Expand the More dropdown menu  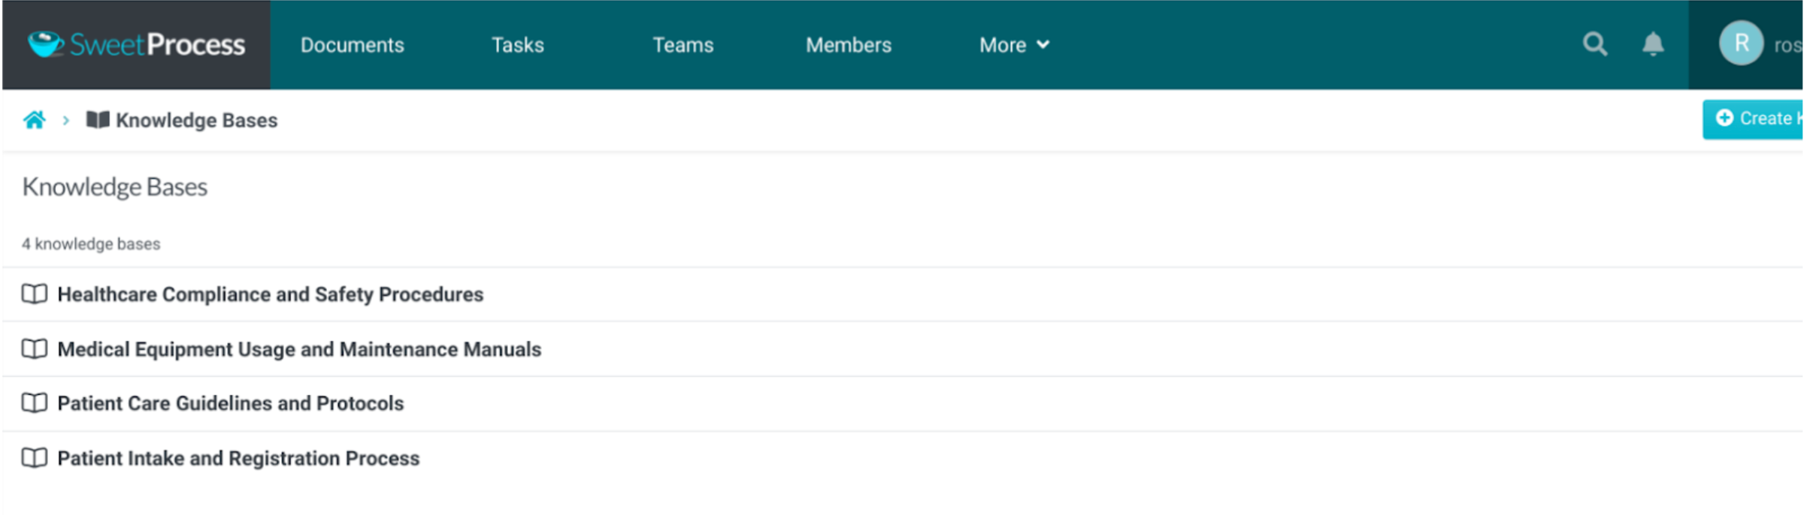[x=1013, y=45]
